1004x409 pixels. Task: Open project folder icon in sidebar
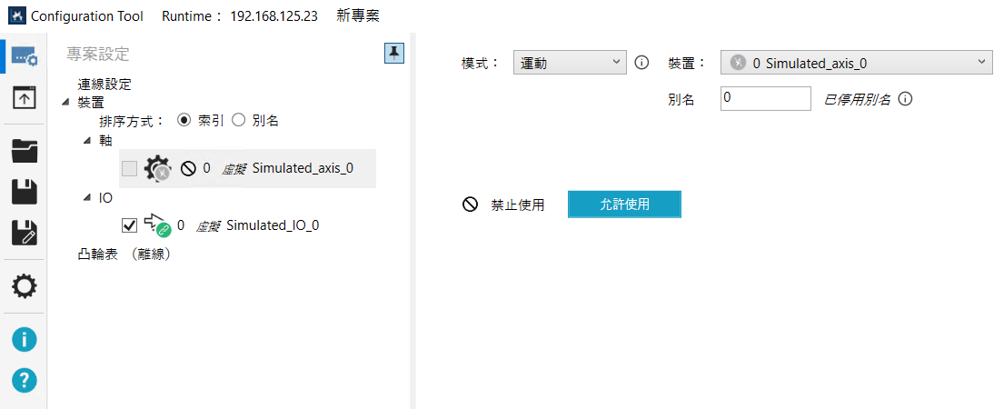pos(24,151)
